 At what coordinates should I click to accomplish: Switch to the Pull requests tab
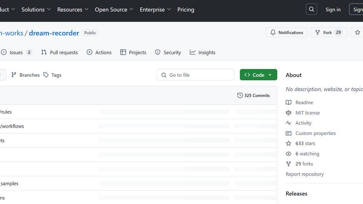[x=60, y=53]
